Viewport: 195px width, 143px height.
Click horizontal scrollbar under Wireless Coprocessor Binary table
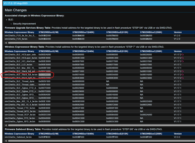(x=101, y=125)
